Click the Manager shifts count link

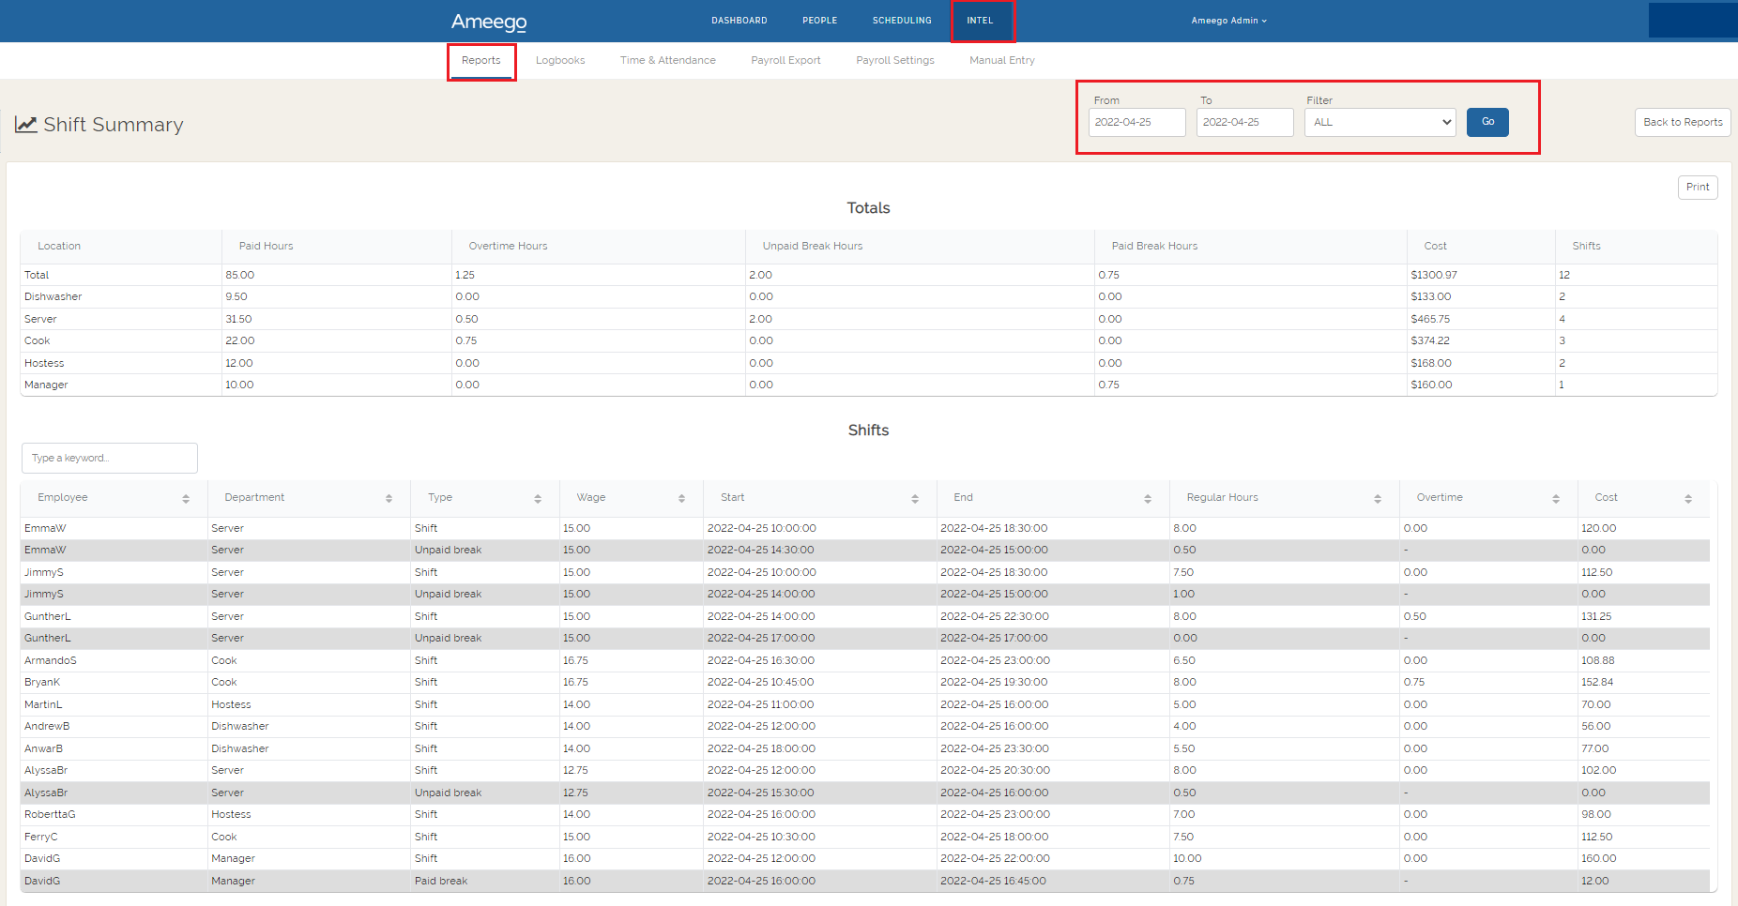(x=1561, y=385)
